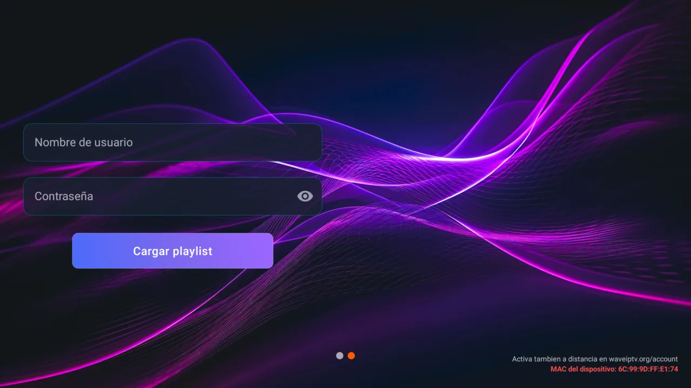This screenshot has width=691, height=388.
Task: Click the waveiptv.org/account activation text
Action: pyautogui.click(x=595, y=359)
